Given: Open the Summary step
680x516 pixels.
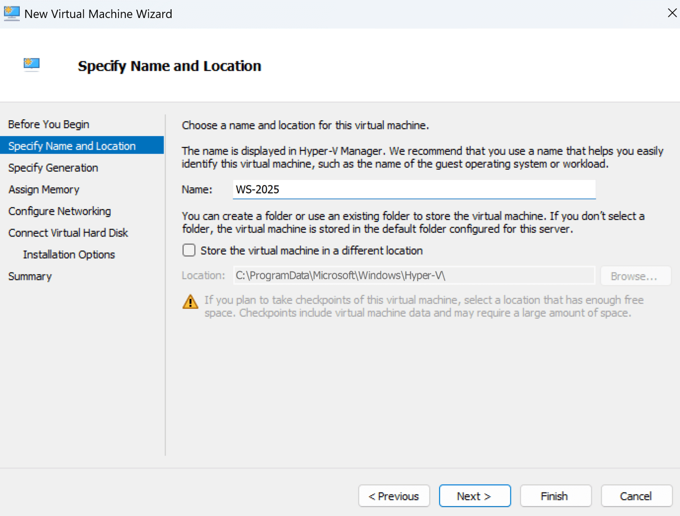Looking at the screenshot, I should click(x=30, y=276).
